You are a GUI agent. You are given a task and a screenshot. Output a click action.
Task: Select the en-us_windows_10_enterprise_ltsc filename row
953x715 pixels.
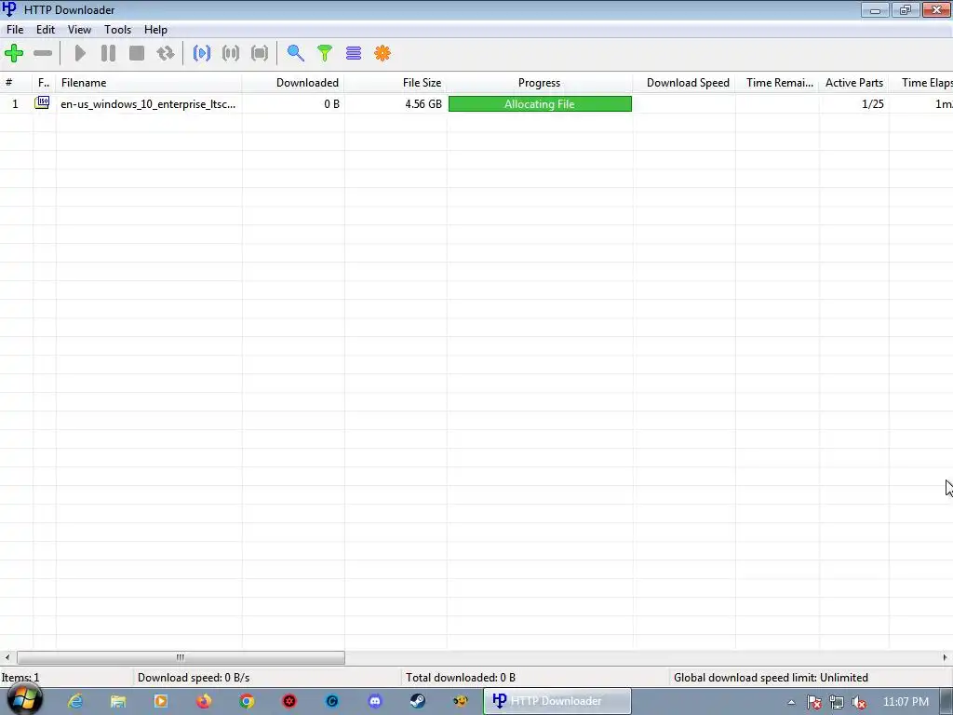click(148, 104)
